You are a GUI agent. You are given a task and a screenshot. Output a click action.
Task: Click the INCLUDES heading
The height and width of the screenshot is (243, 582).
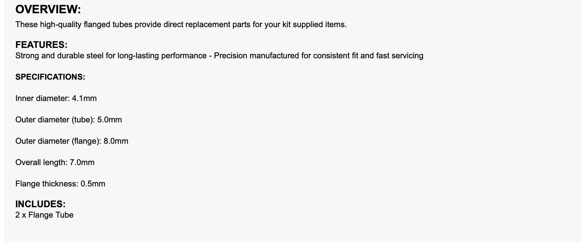(x=40, y=204)
